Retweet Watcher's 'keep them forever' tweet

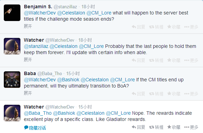point(156,60)
